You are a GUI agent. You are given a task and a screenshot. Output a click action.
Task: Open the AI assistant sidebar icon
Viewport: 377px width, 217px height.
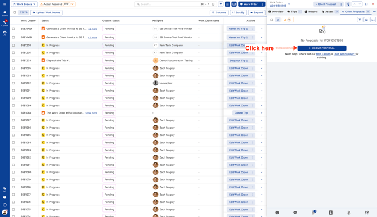click(5, 33)
